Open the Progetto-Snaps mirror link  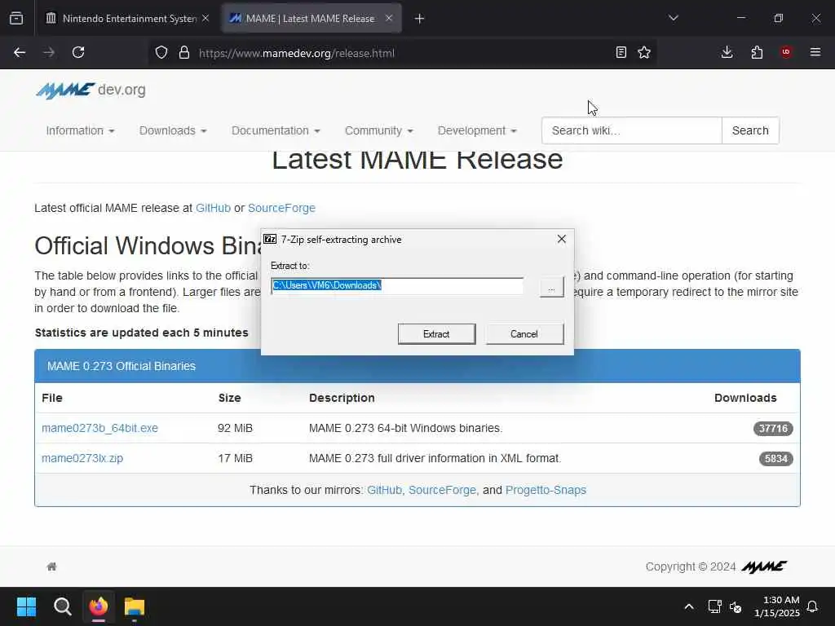[546, 490]
